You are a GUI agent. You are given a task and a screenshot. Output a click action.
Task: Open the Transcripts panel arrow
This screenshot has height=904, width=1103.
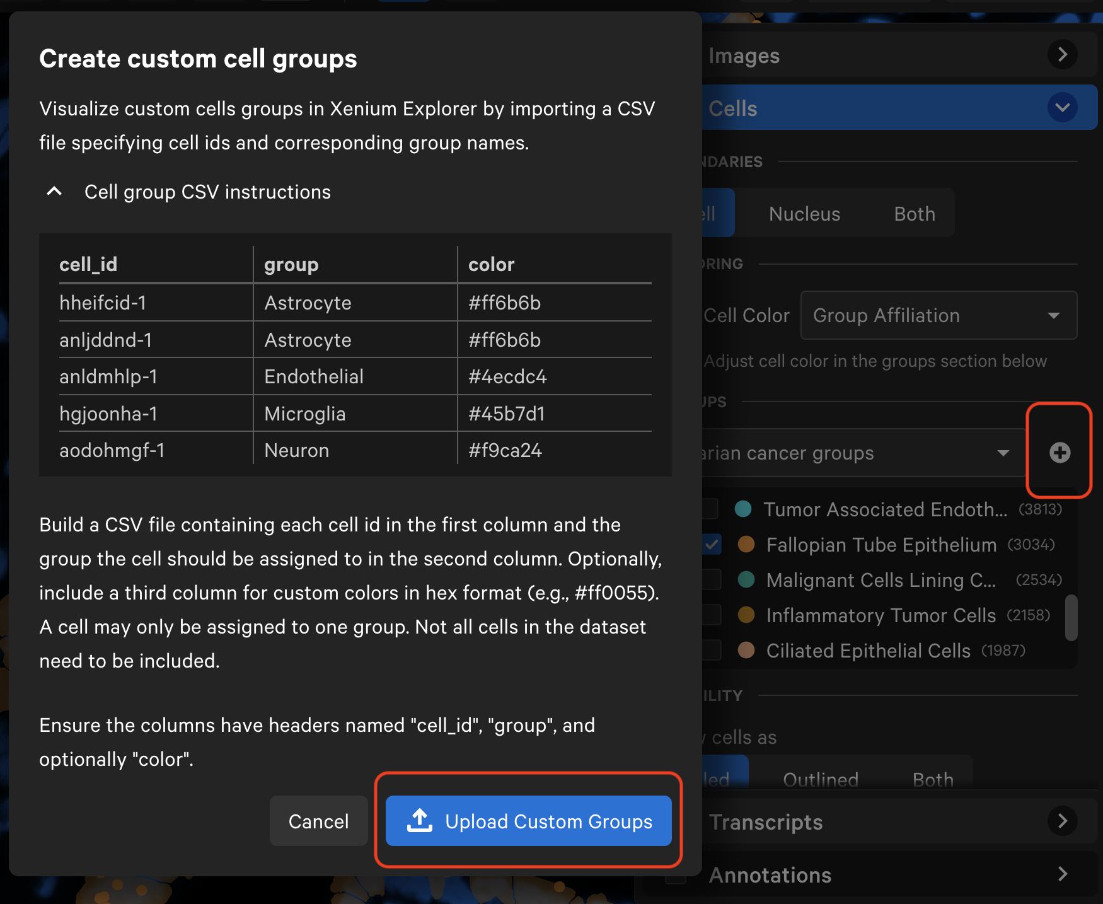click(1062, 821)
